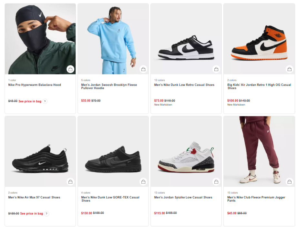Click 'See price in bag' under the Balaclava Hood
This screenshot has width=296, height=227.
[x=30, y=101]
